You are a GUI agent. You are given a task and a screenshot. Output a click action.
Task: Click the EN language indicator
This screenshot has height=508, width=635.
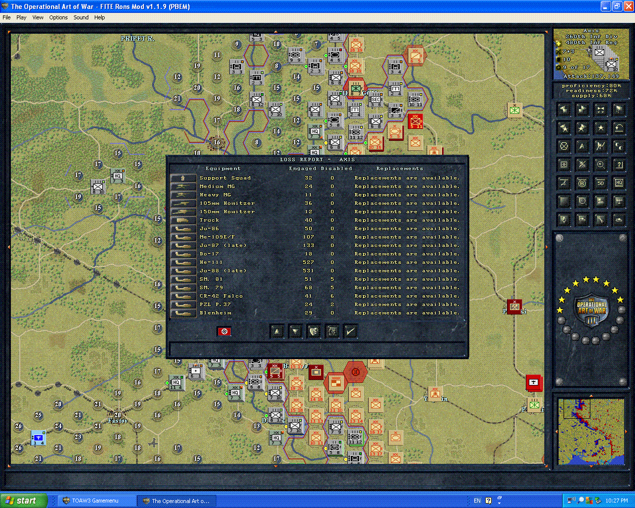[477, 501]
